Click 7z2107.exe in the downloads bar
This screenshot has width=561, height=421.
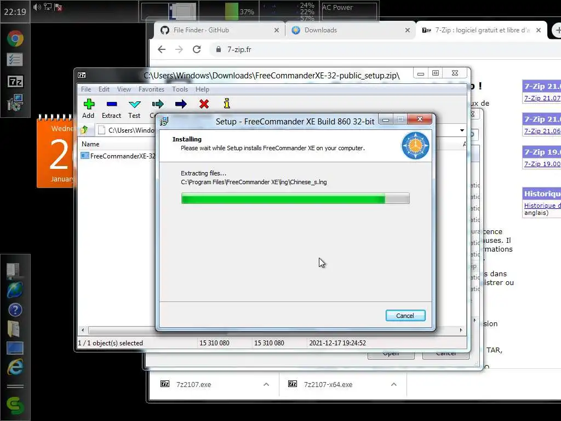point(193,384)
